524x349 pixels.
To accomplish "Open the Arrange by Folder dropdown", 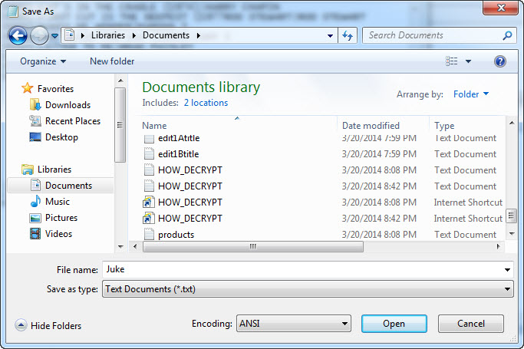I will pyautogui.click(x=471, y=94).
